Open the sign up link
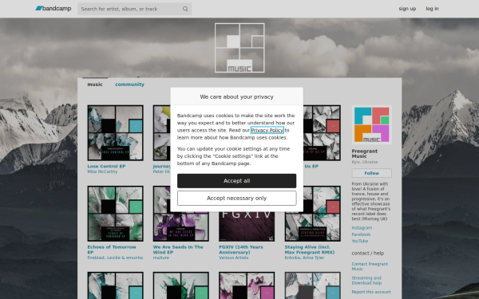This screenshot has height=299, width=479. [407, 9]
